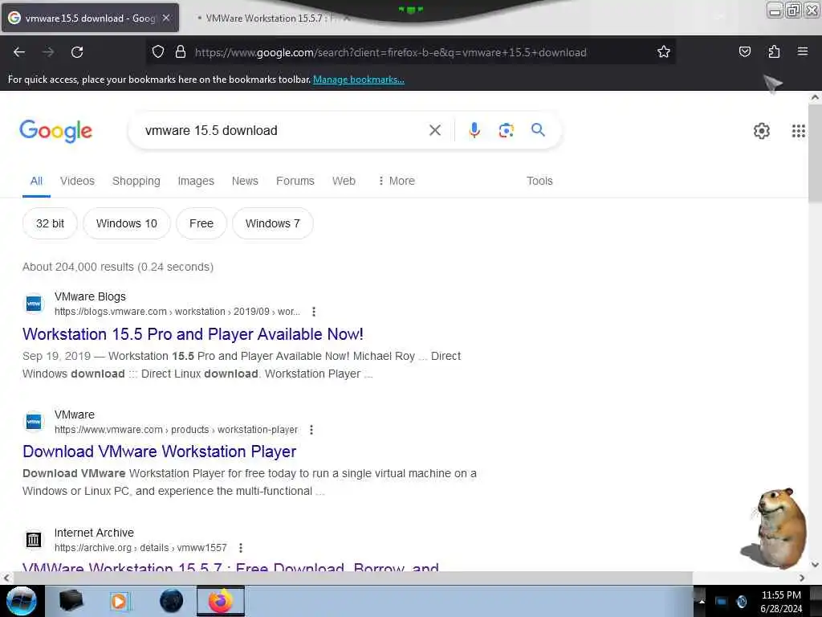This screenshot has height=617, width=822.
Task: Bookmark this page with the star icon
Action: point(664,52)
